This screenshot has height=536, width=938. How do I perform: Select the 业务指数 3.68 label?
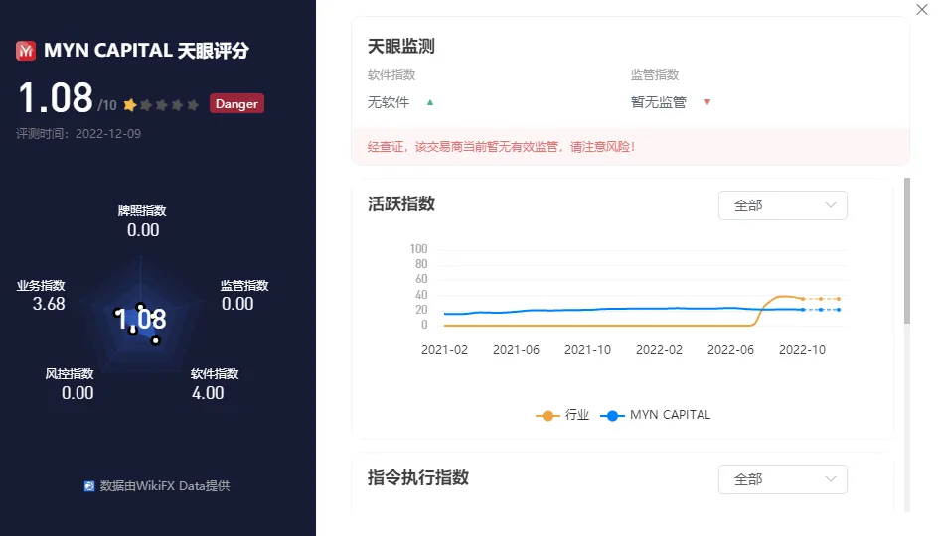41,295
